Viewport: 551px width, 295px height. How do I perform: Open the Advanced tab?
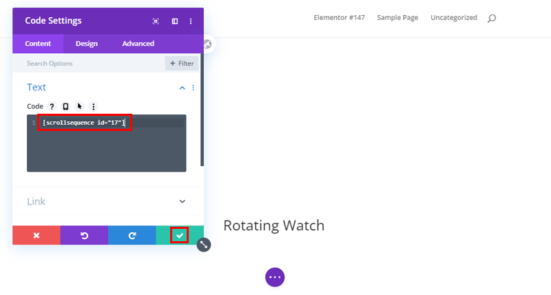[x=138, y=43]
